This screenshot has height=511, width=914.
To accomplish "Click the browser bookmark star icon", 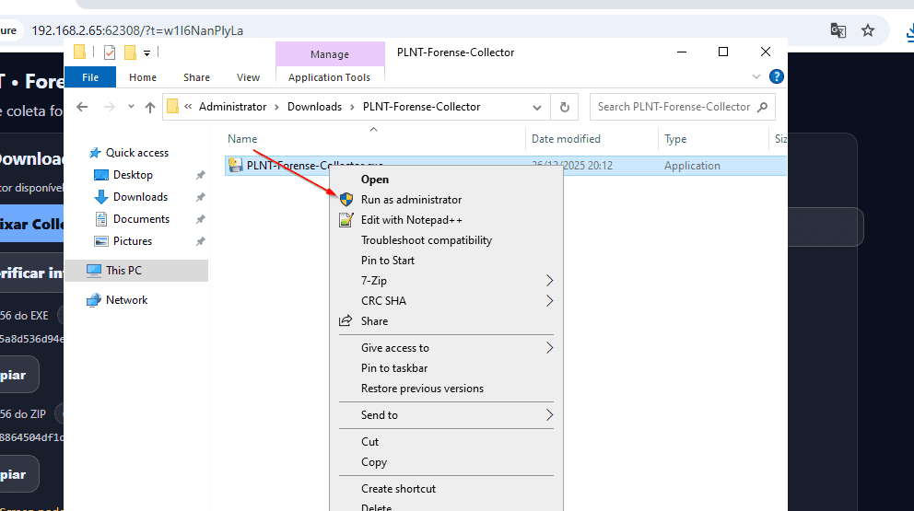I will pyautogui.click(x=867, y=30).
